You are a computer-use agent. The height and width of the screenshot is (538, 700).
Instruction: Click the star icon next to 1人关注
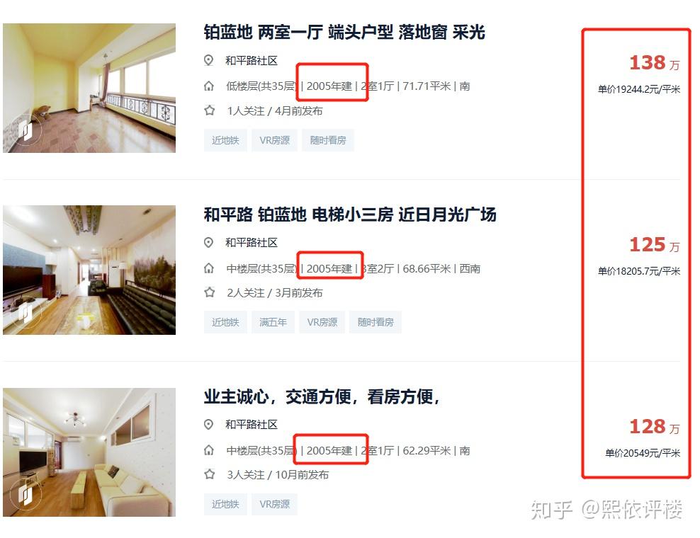click(210, 110)
